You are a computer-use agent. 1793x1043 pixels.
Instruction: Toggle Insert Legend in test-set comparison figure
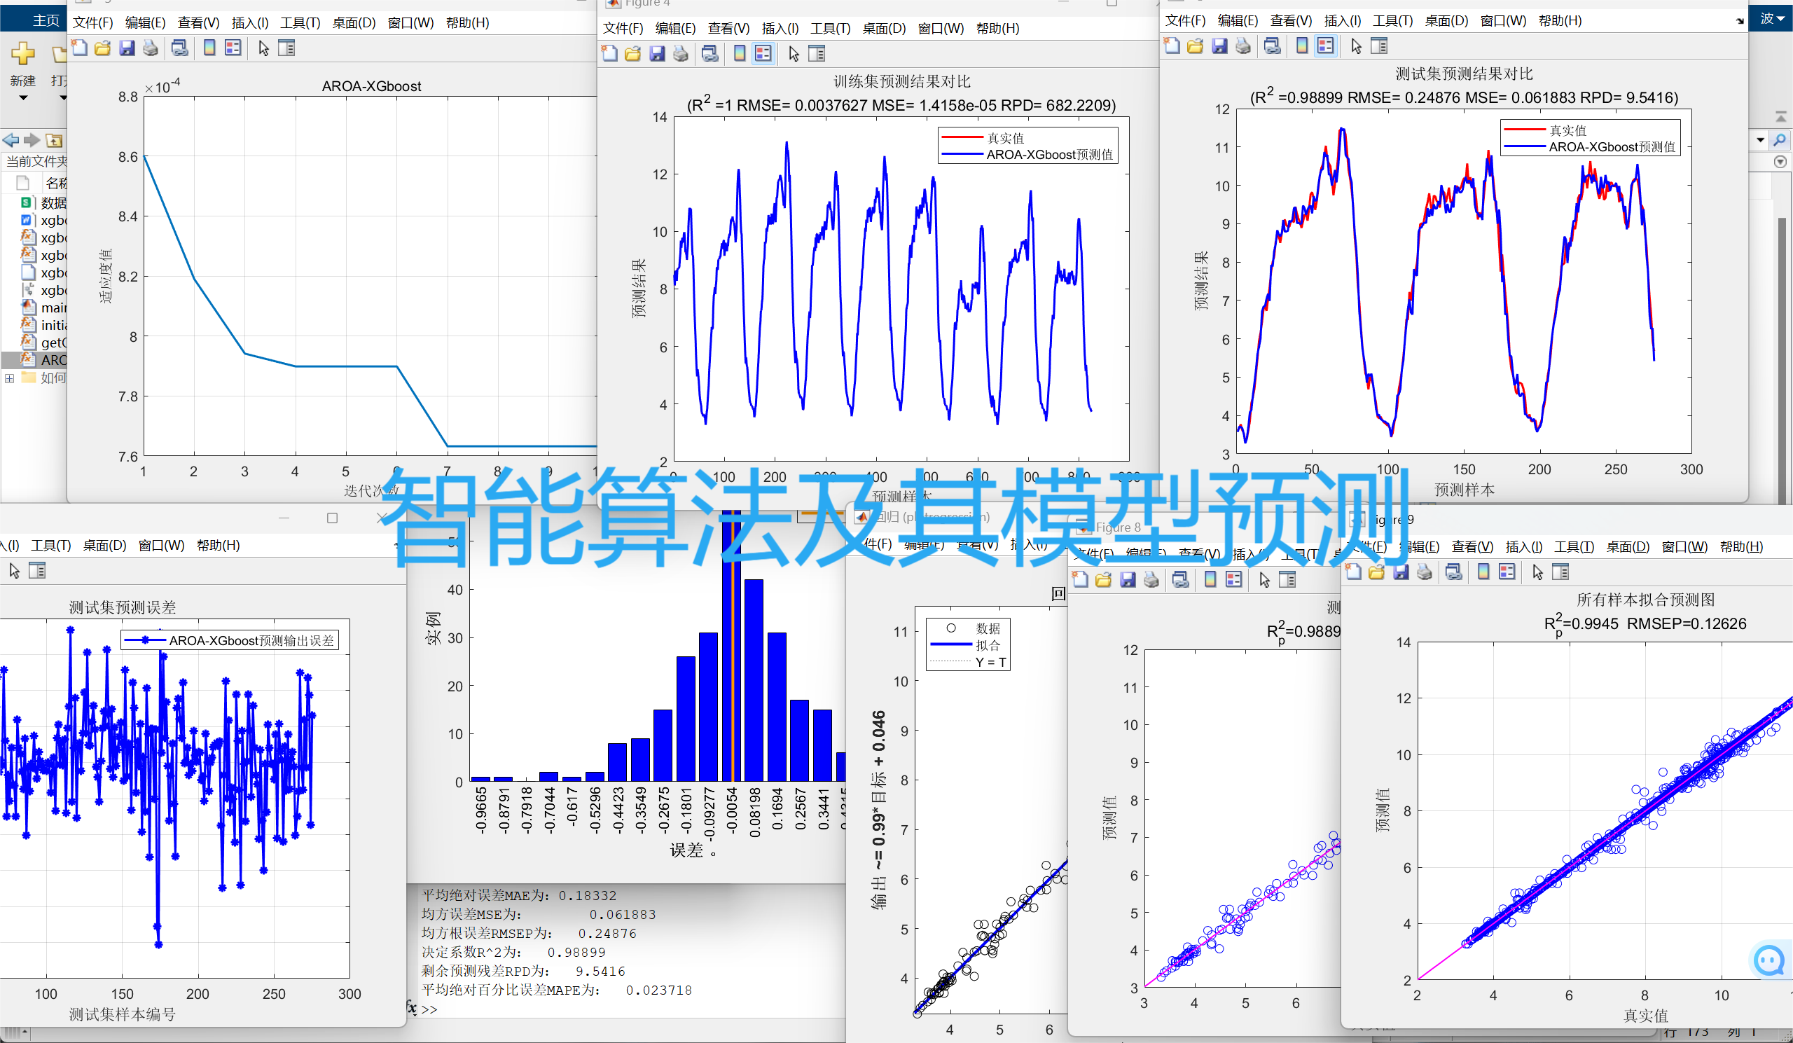point(1326,46)
